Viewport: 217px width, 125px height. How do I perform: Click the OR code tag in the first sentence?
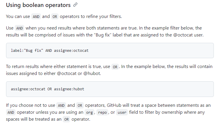click(x=55, y=16)
